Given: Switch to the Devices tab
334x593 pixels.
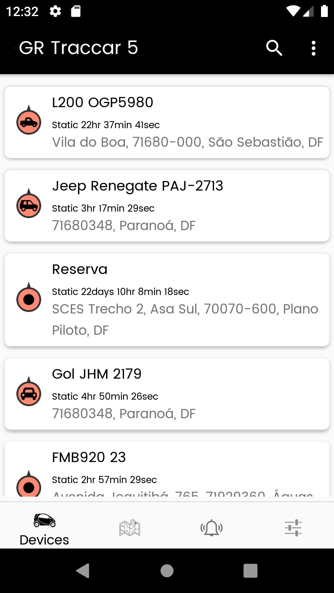Looking at the screenshot, I should [x=44, y=528].
